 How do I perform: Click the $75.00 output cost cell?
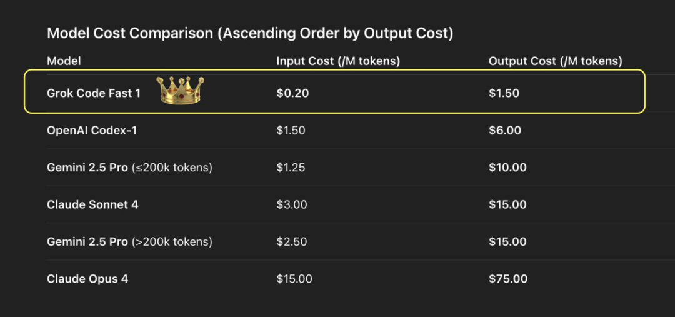(x=507, y=279)
